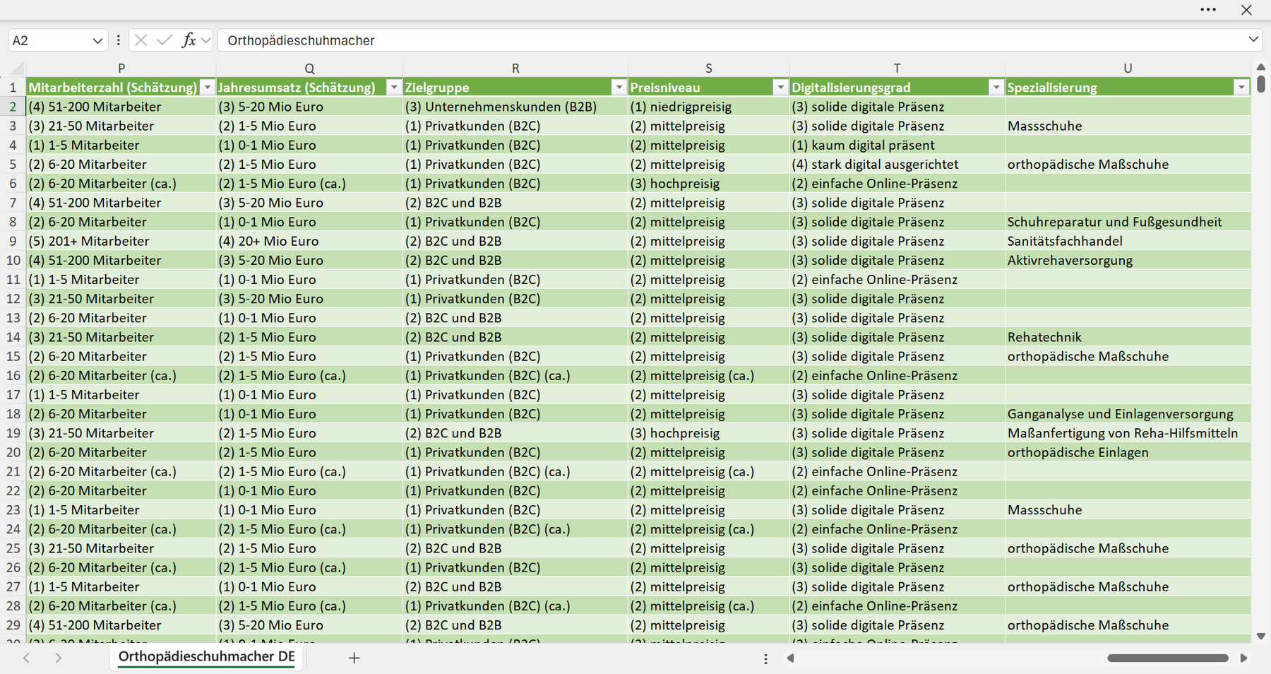Select '(2) mittelpreisig (ca.)' in row 16
This screenshot has height=674, width=1271.
pos(709,375)
